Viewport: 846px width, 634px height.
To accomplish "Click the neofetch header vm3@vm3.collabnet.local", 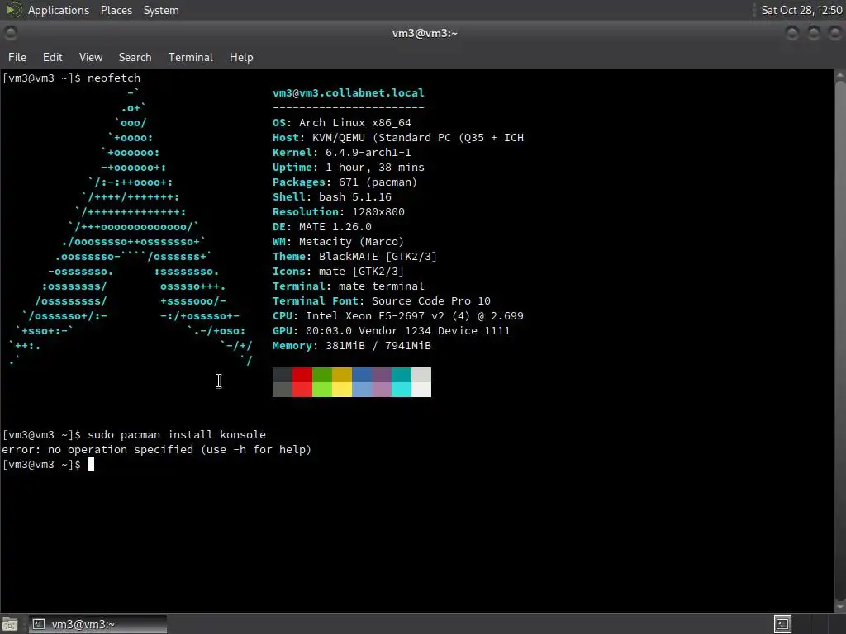I will click(x=348, y=92).
